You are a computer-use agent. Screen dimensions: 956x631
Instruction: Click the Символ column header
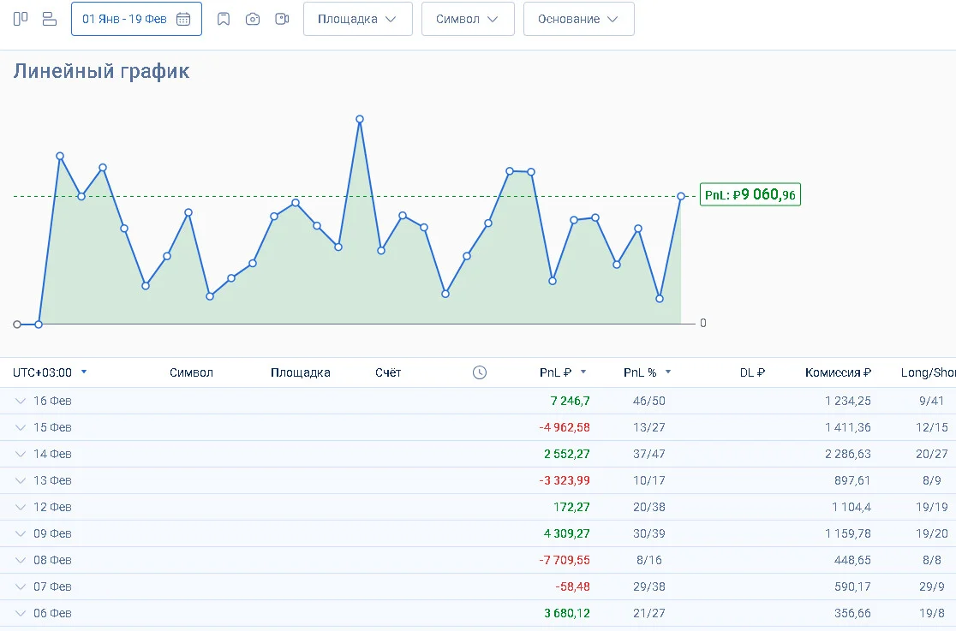(x=191, y=372)
